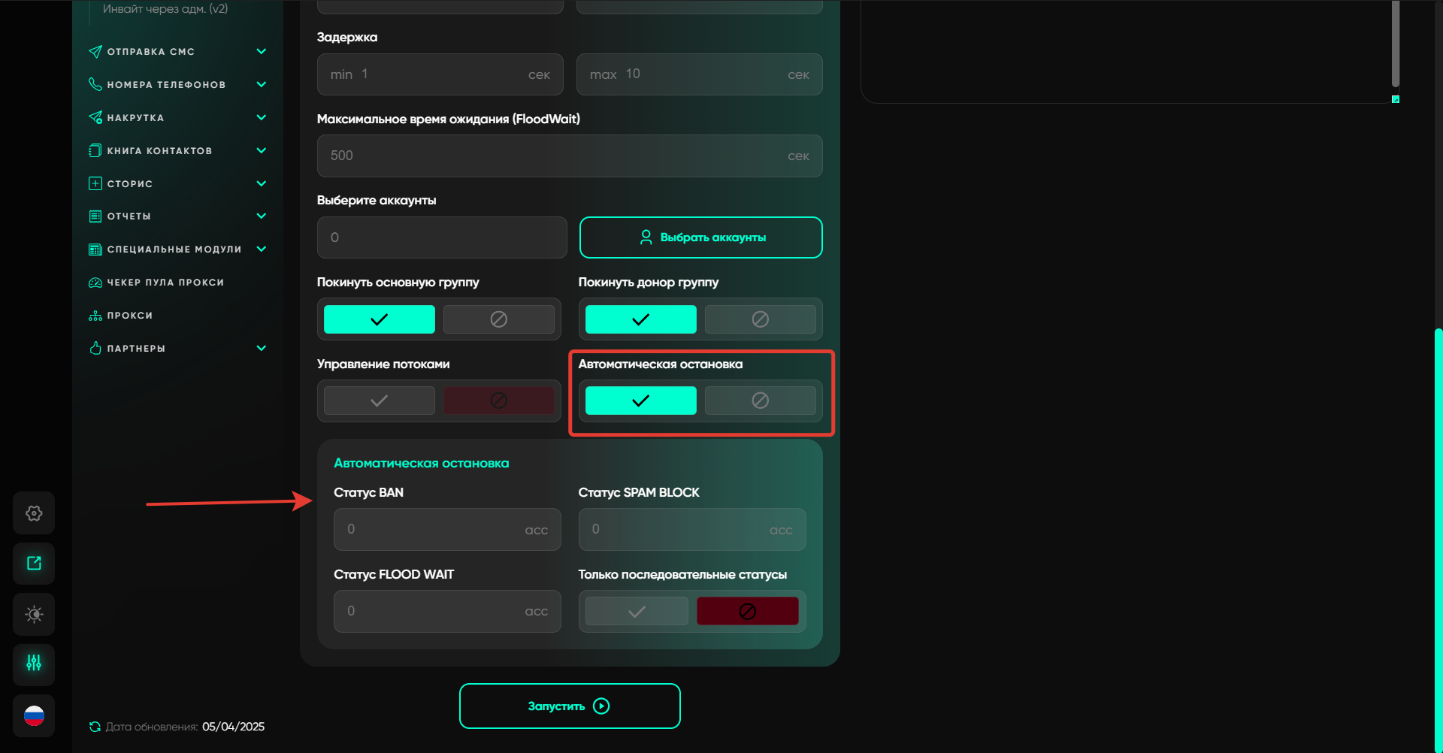
Task: Toggle the light/dark theme sun icon
Action: [34, 614]
